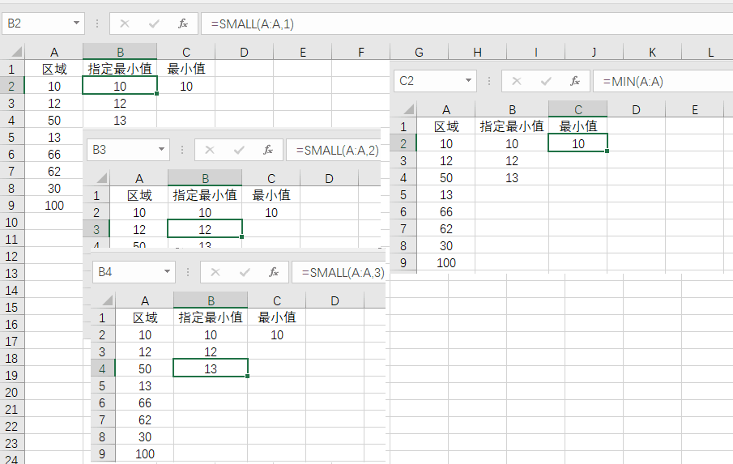Click fx icon next to =SMALL(A:A,3)
The height and width of the screenshot is (464, 733).
(x=274, y=272)
